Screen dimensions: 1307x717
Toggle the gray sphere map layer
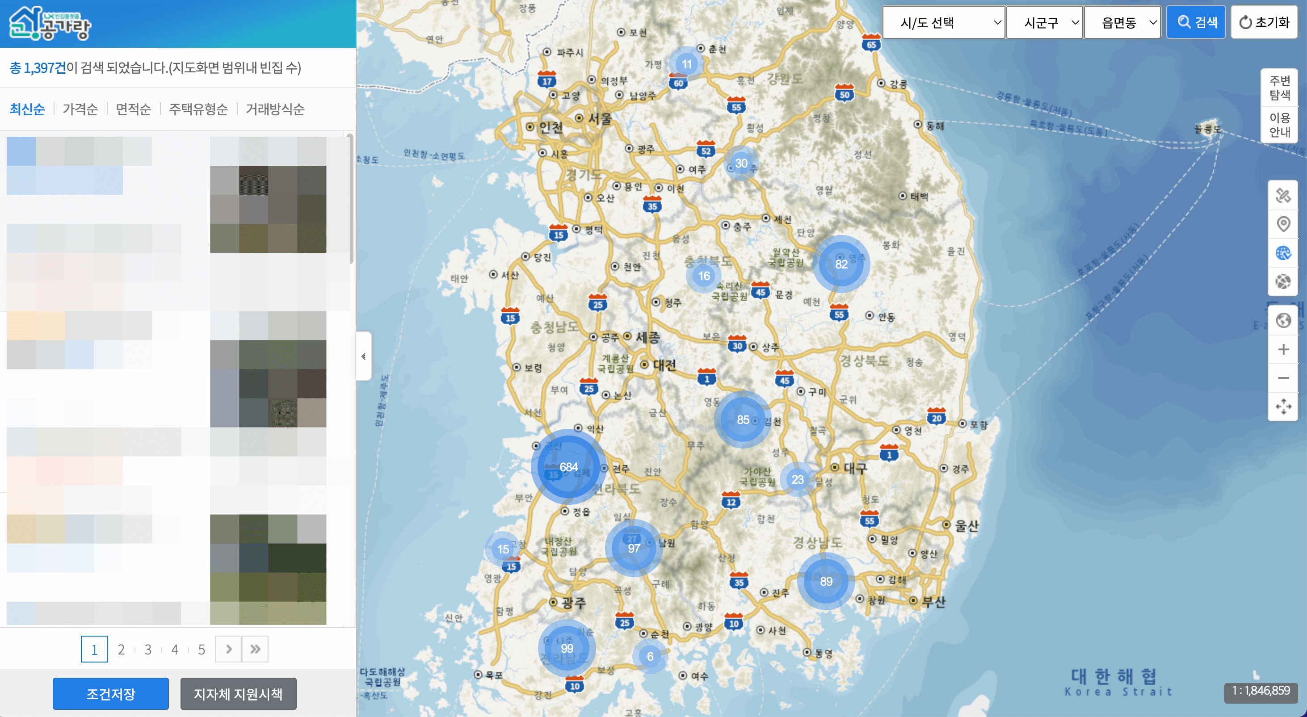(x=1282, y=281)
